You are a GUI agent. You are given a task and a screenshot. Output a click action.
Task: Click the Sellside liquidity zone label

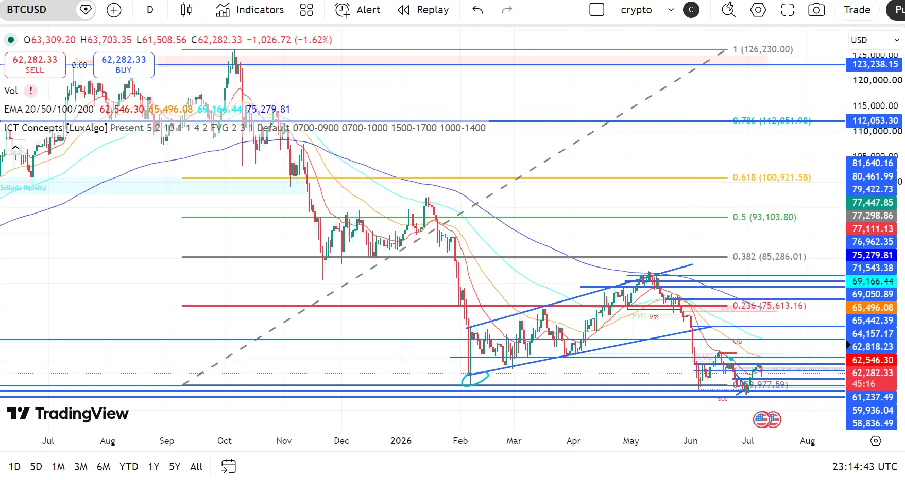pyautogui.click(x=23, y=188)
